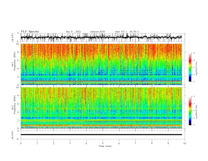Viewport: 208px width, 161px height.
Task: Click the ch.1 spectrogram color bar
Action: click(190, 67)
